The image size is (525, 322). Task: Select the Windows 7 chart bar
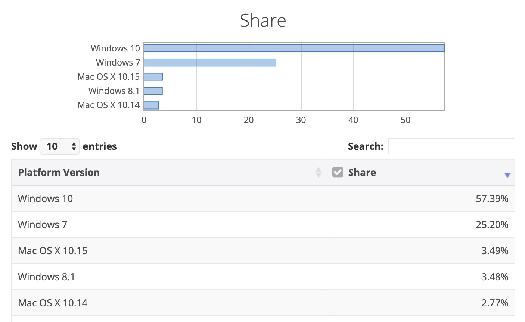pos(210,63)
